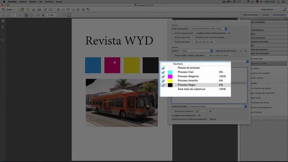The height and width of the screenshot is (162, 288).
Task: Click Definir cuadros de página button
Action: (219, 55)
